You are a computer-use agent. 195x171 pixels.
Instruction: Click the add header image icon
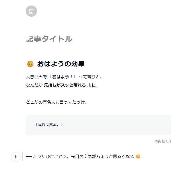coord(31,11)
